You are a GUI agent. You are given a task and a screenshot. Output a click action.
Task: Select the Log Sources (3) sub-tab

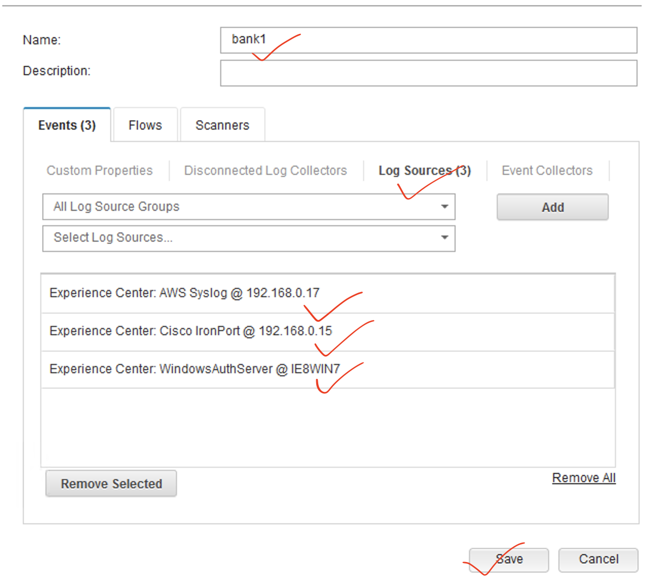424,171
